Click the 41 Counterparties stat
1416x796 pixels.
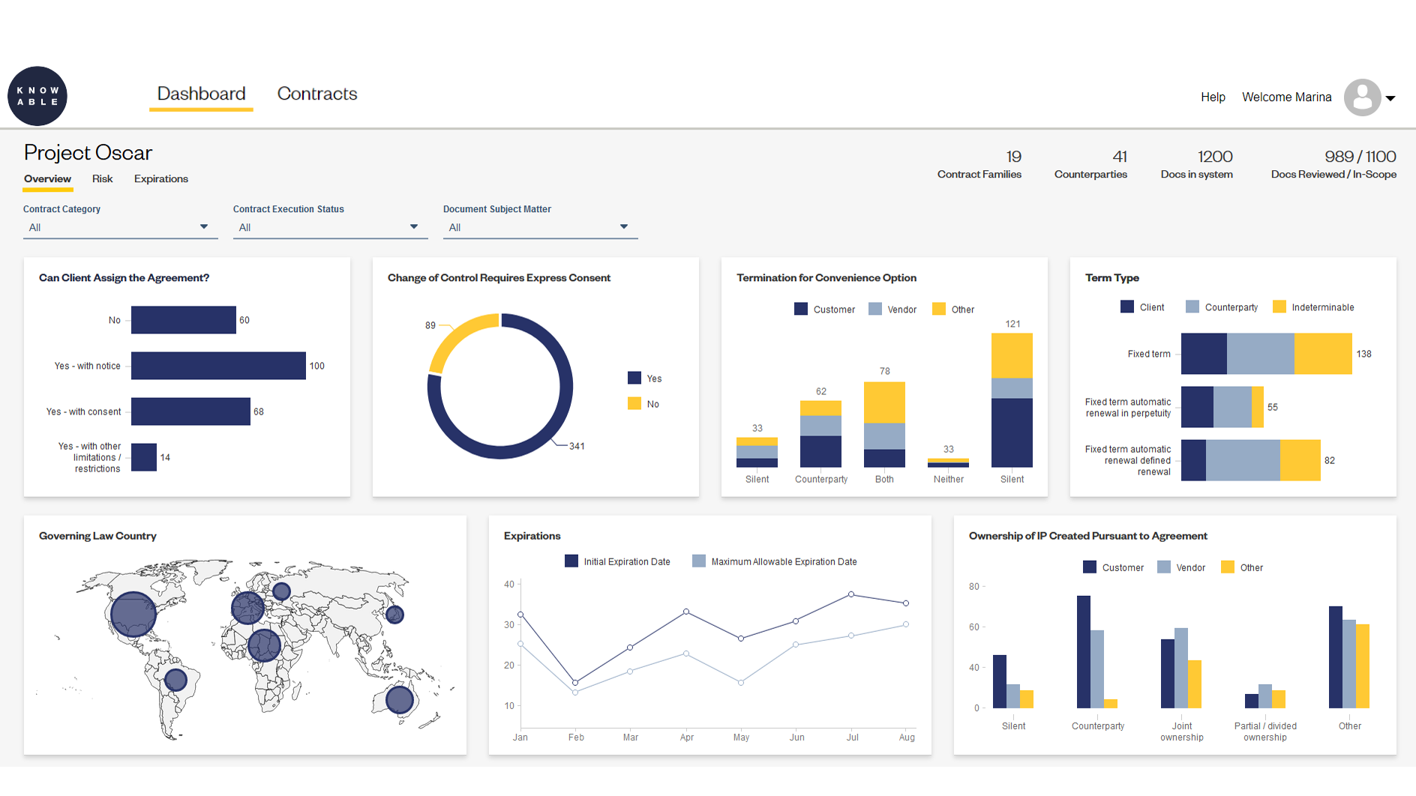pyautogui.click(x=1090, y=165)
